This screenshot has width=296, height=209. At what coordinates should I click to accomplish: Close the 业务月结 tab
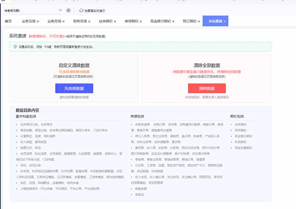[63, 21]
